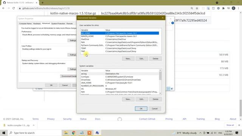Select OS system variable
This screenshot has height=136, width=242.
120,89
